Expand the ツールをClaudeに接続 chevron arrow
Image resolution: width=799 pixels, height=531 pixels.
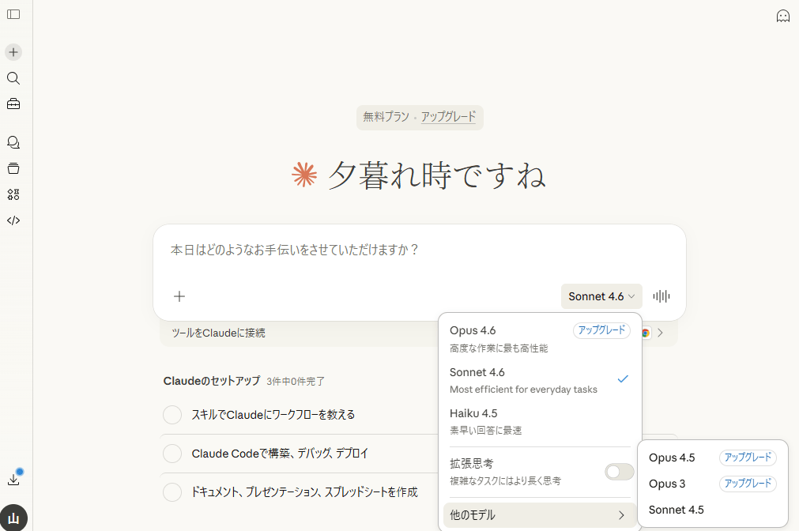pyautogui.click(x=661, y=333)
